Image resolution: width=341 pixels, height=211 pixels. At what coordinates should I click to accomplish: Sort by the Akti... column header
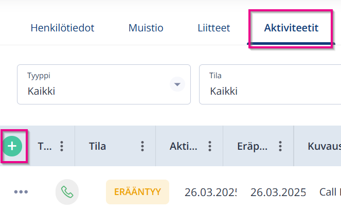184,146
